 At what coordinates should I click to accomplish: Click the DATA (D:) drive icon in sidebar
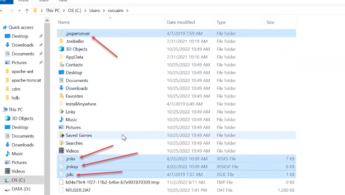point(8,189)
